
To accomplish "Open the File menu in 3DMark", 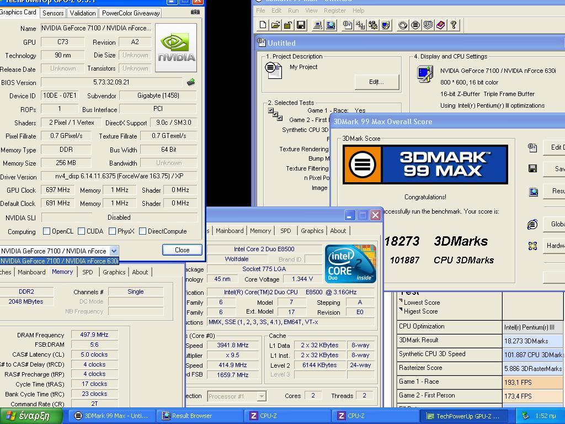I will (x=260, y=10).
